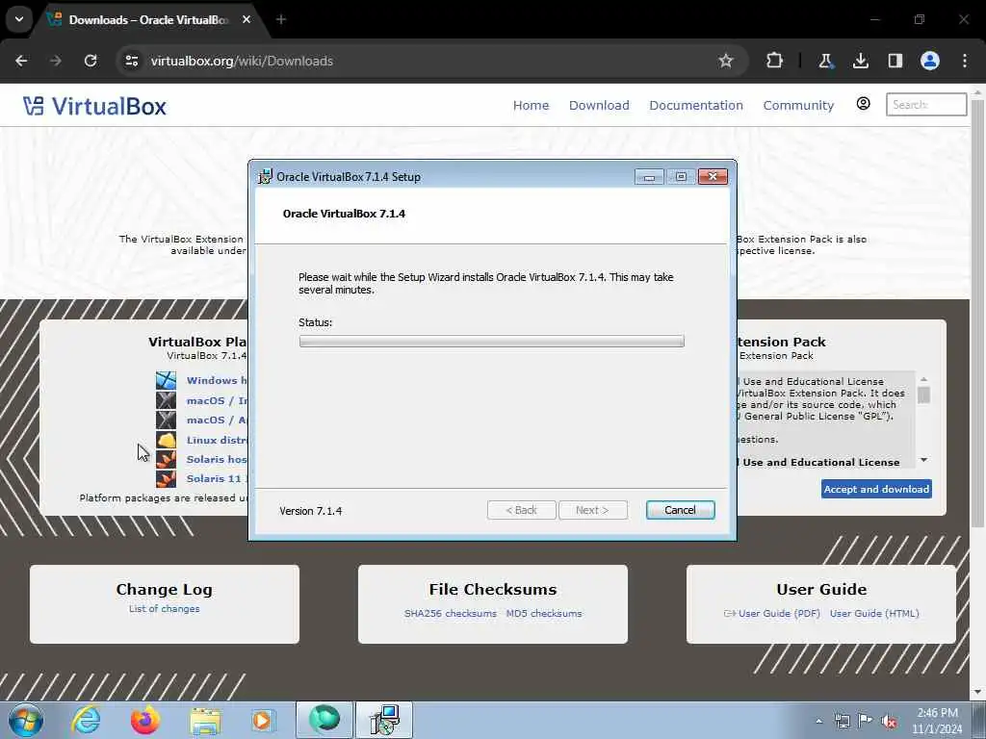Image resolution: width=986 pixels, height=739 pixels.
Task: Click Accept and download button
Action: coord(876,489)
